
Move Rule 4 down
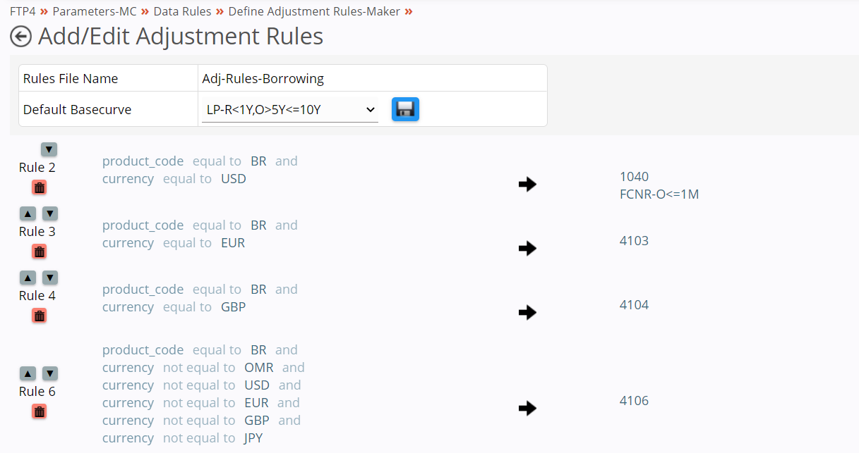pos(50,278)
